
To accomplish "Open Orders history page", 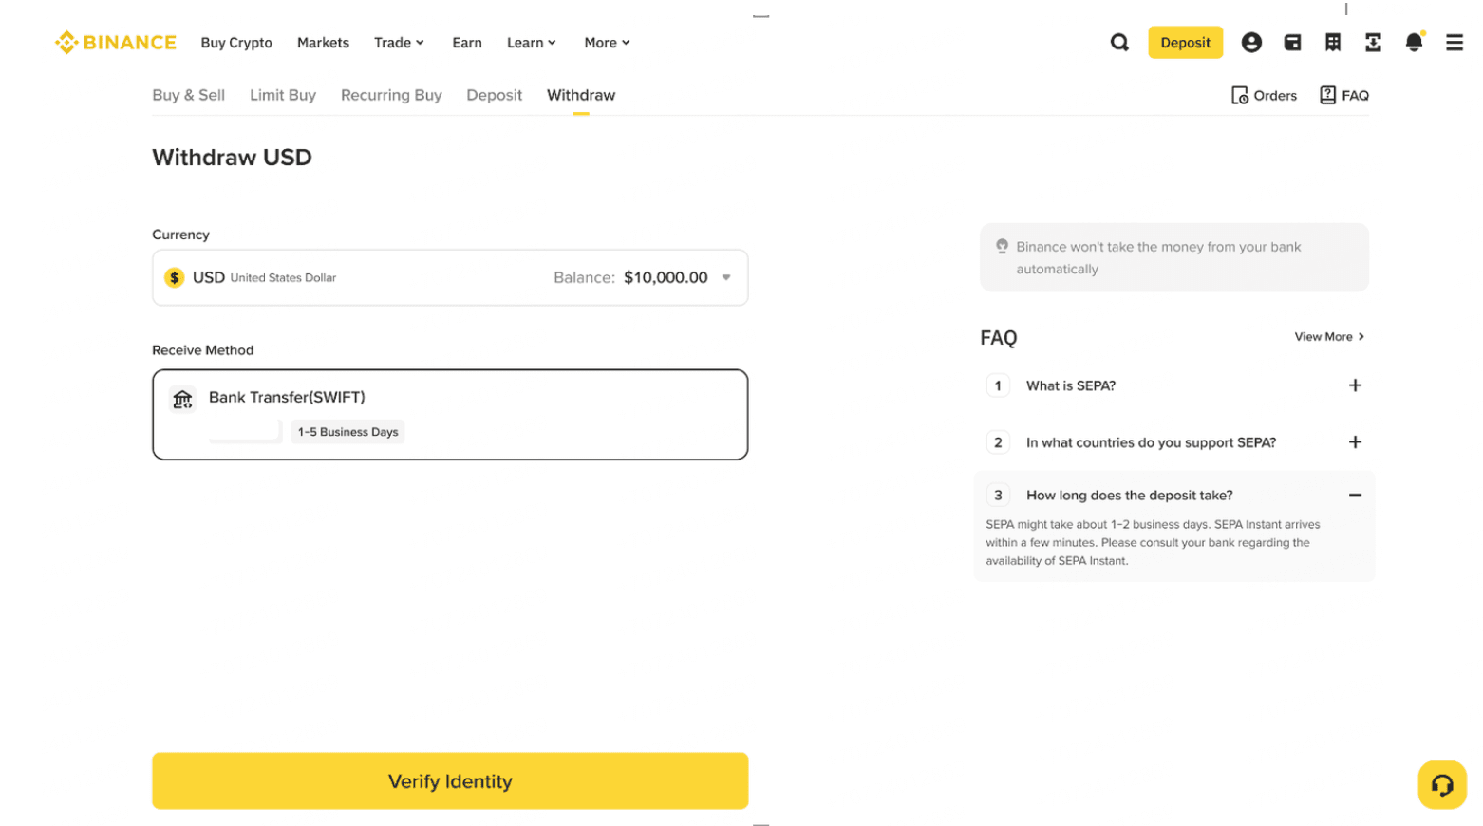I will (x=1264, y=96).
